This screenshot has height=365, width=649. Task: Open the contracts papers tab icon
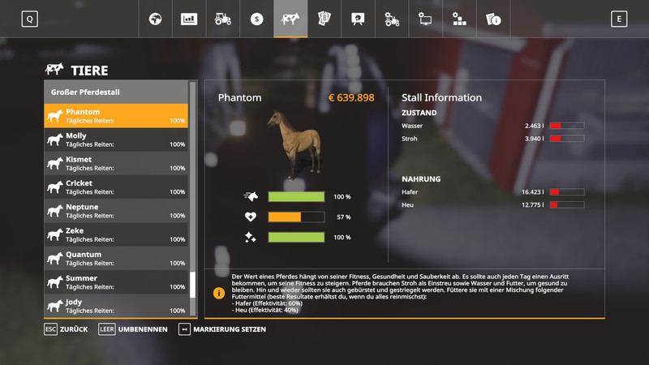tap(324, 19)
